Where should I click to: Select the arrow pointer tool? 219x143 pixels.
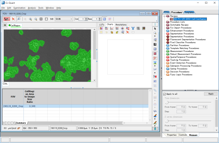coord(155,29)
